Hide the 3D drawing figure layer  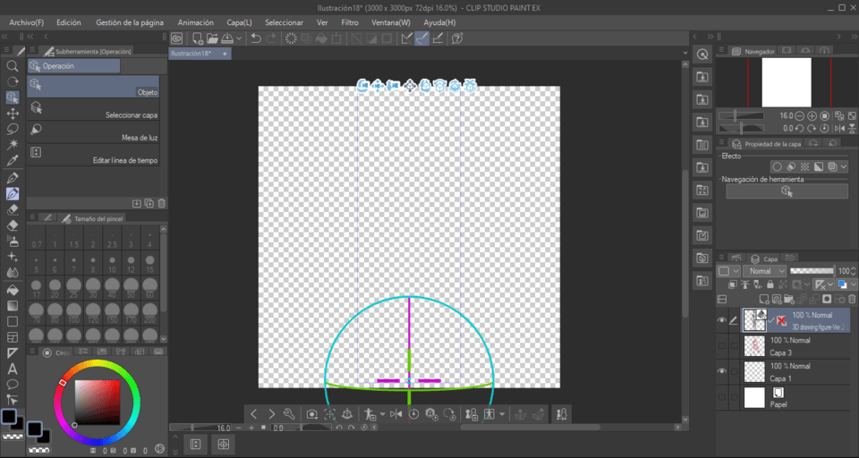point(722,320)
